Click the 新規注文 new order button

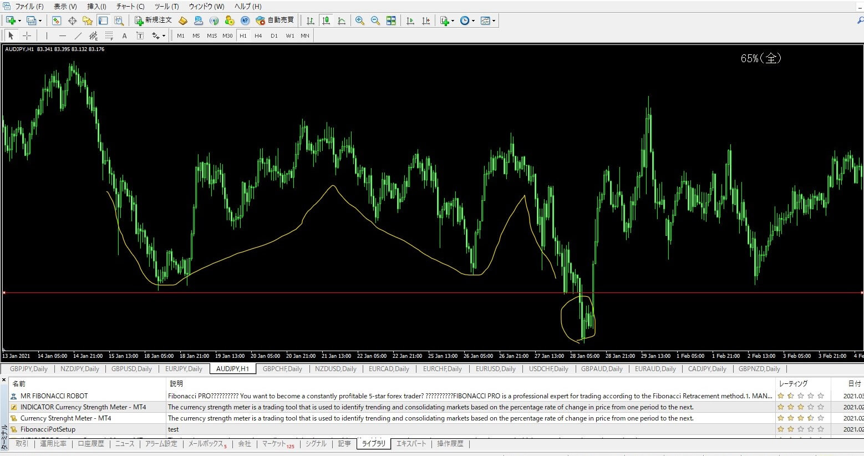[154, 21]
